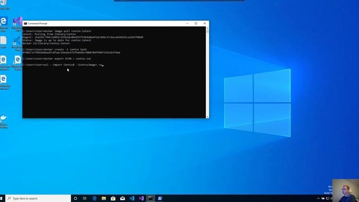Open the Windows Start button
This screenshot has width=359, height=202.
click(x=1, y=198)
